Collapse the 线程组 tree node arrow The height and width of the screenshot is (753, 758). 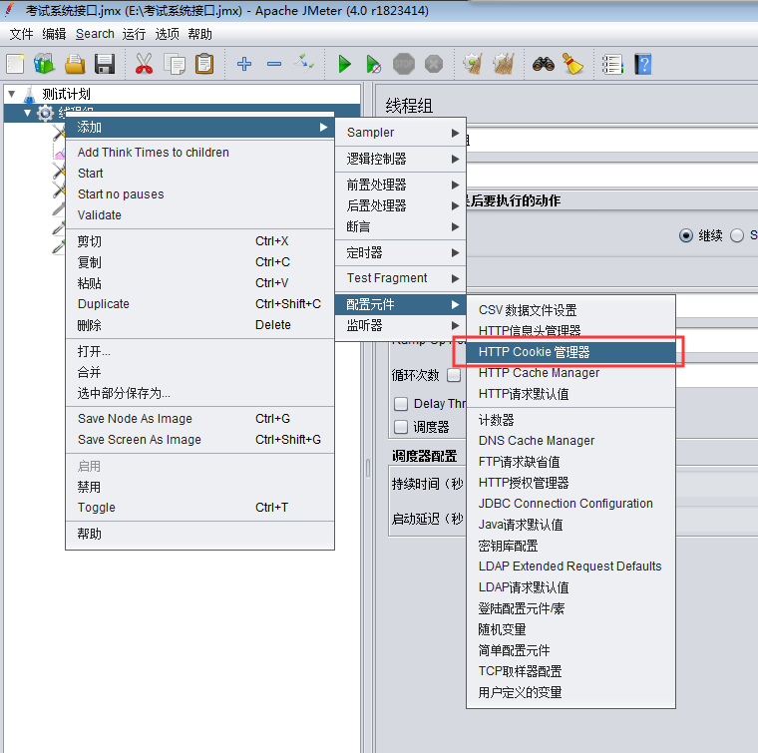[28, 113]
